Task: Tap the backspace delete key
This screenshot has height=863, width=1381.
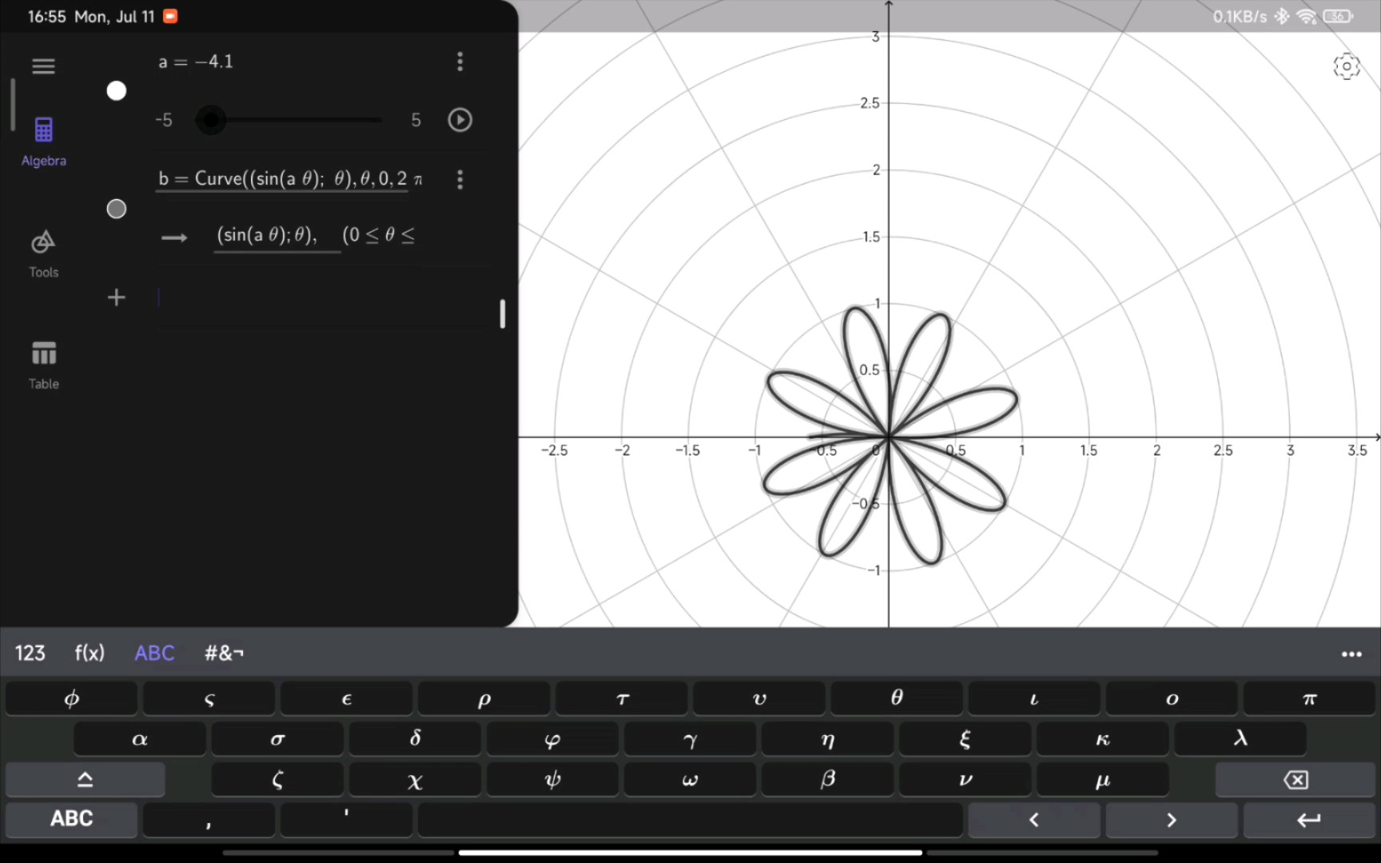Action: 1295,780
